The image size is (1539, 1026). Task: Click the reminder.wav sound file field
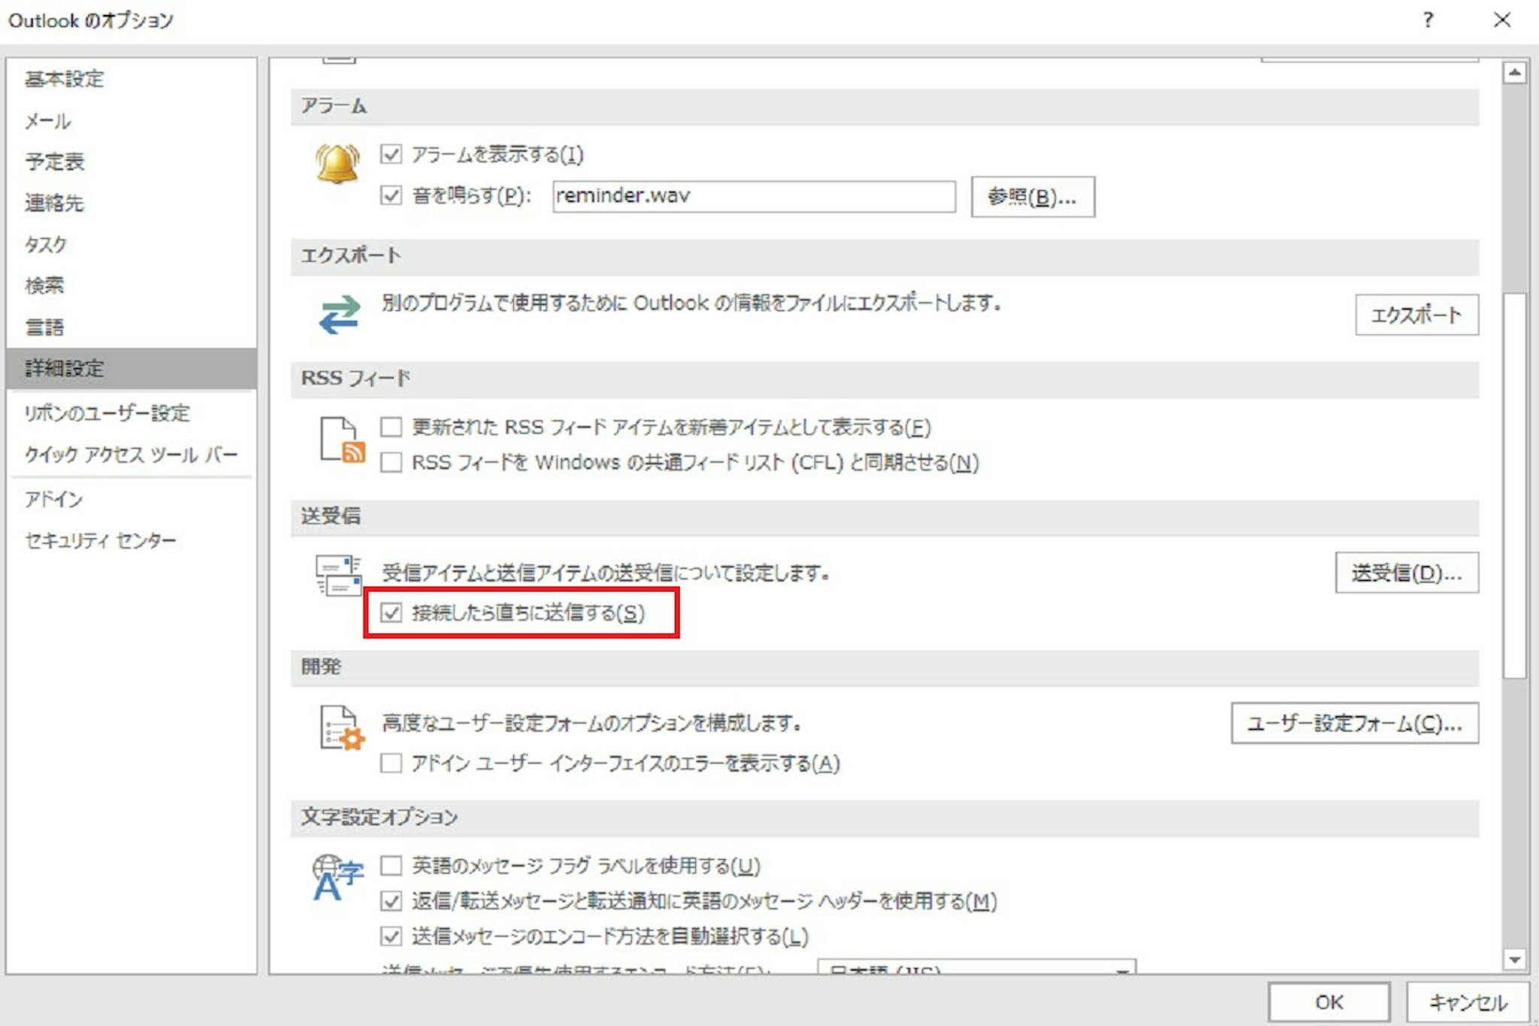753,197
